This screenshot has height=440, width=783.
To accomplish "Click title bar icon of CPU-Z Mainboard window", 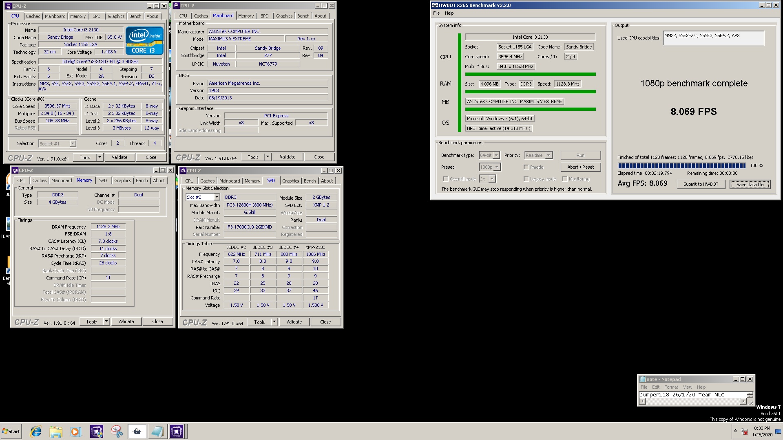I will (177, 6).
